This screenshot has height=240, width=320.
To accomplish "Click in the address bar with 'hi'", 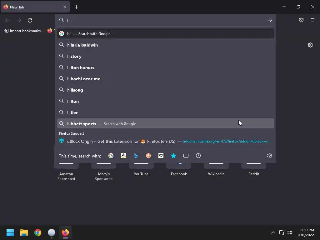I will [x=165, y=20].
